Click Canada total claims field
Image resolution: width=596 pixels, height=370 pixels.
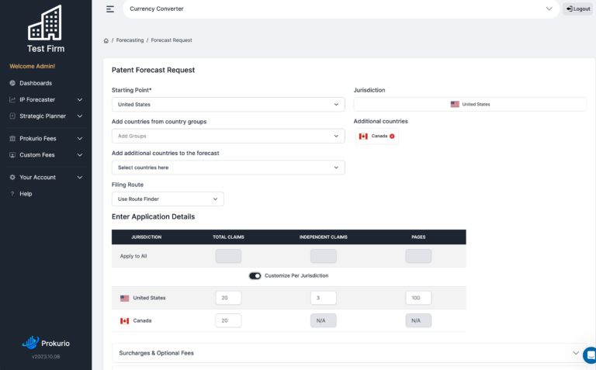tap(228, 320)
